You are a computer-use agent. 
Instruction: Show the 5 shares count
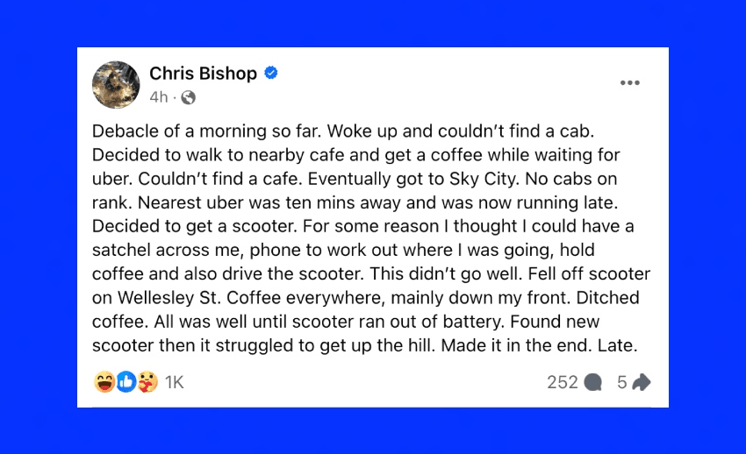pyautogui.click(x=621, y=382)
